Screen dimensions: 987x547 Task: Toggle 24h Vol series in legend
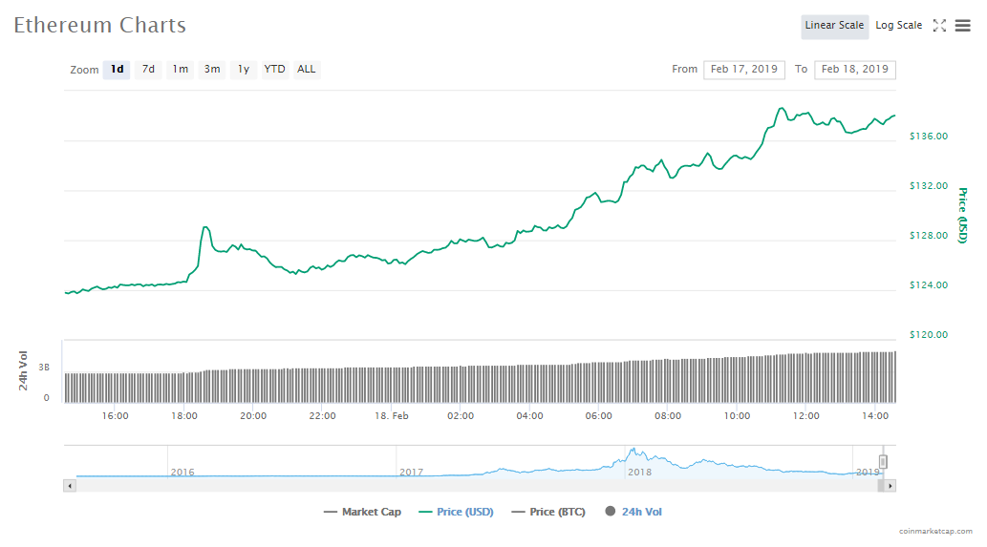tap(633, 513)
